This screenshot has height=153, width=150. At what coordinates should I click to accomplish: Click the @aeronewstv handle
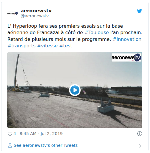(x=35, y=16)
